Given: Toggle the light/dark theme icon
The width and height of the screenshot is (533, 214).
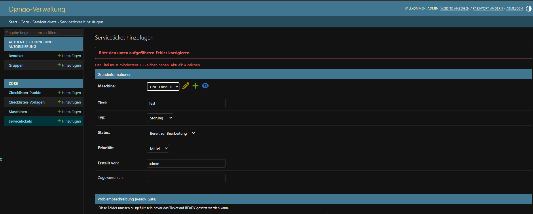Looking at the screenshot, I should click(529, 8).
